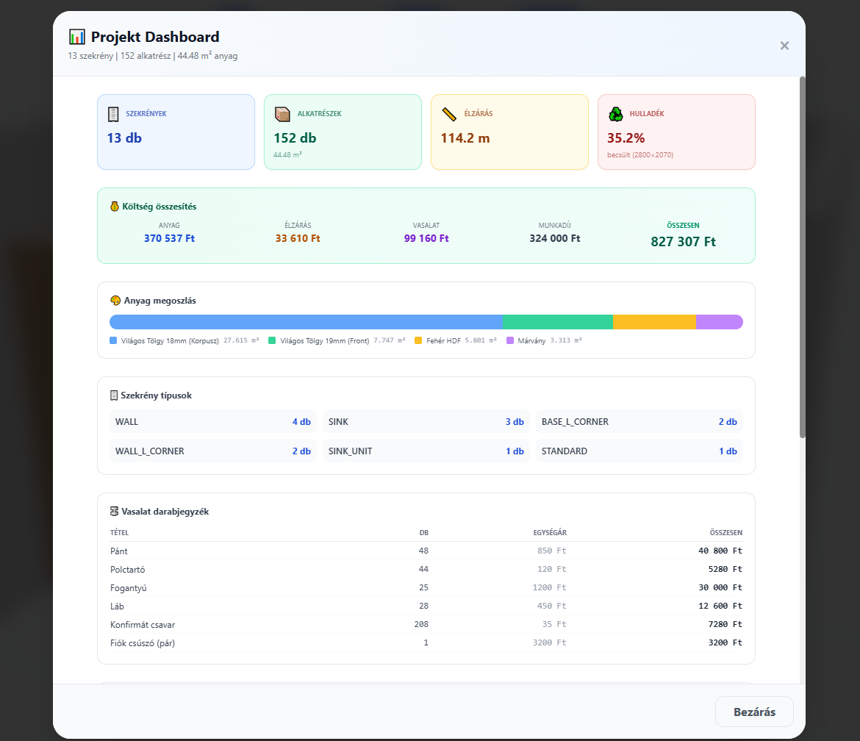Click the 'Konfirmát csavar' row label

point(143,625)
